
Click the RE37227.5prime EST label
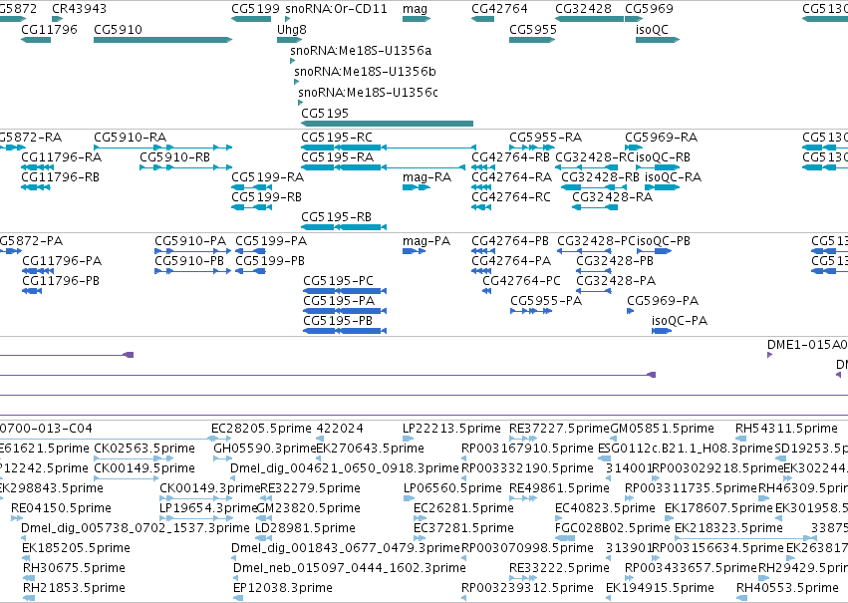click(559, 429)
